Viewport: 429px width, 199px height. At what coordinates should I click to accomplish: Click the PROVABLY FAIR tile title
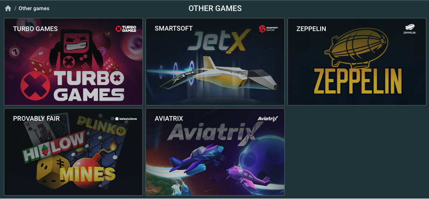(x=37, y=118)
